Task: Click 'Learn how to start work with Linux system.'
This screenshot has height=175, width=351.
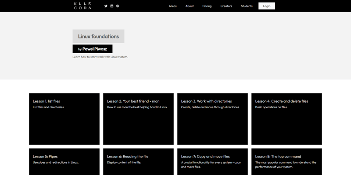Action: pyautogui.click(x=100, y=57)
